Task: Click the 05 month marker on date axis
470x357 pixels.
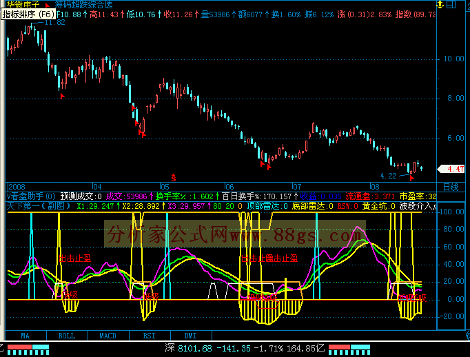Action: 165,187
